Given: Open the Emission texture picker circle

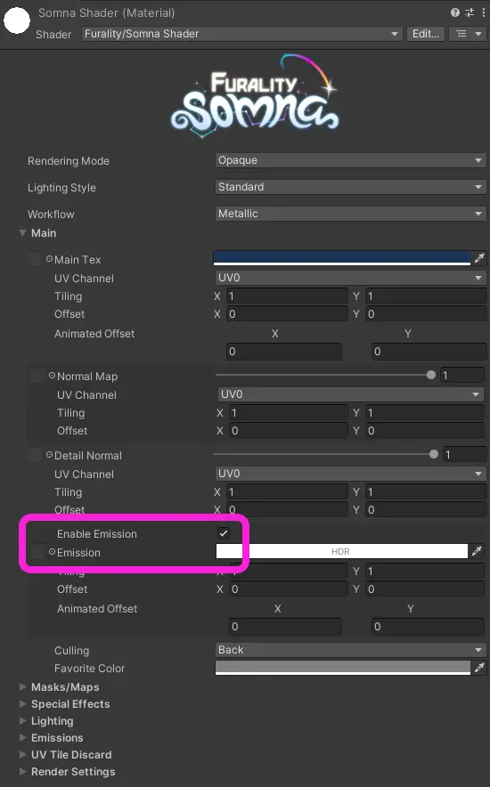Looking at the screenshot, I should coord(52,552).
